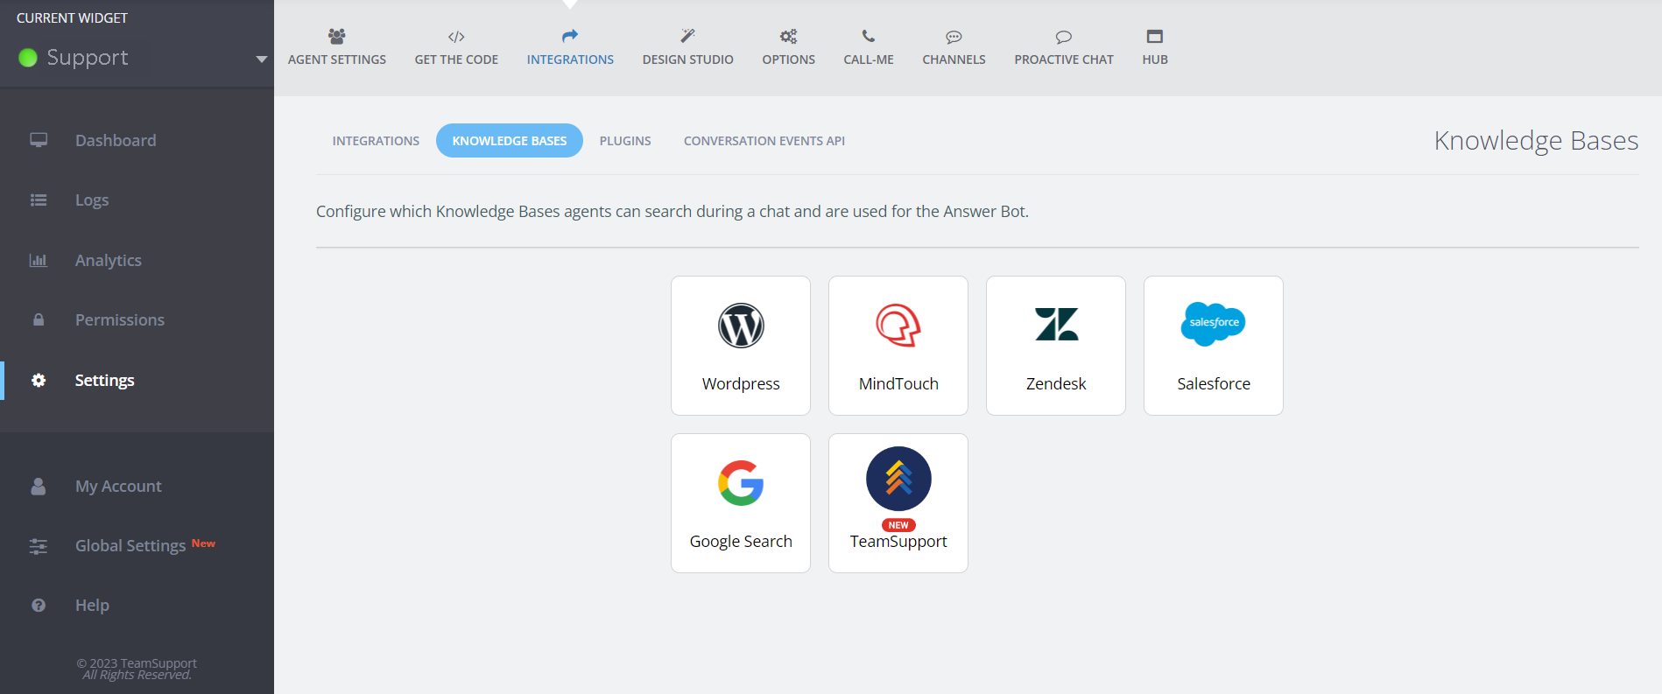This screenshot has width=1662, height=694.
Task: Expand the Current Widget Support dropdown
Action: click(x=261, y=59)
